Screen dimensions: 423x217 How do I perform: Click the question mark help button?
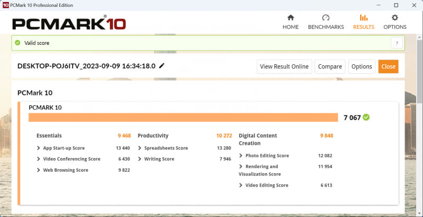[397, 43]
